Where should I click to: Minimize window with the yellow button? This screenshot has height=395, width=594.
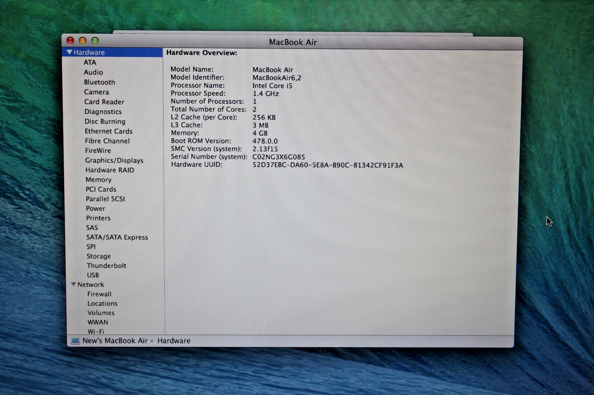pos(83,40)
